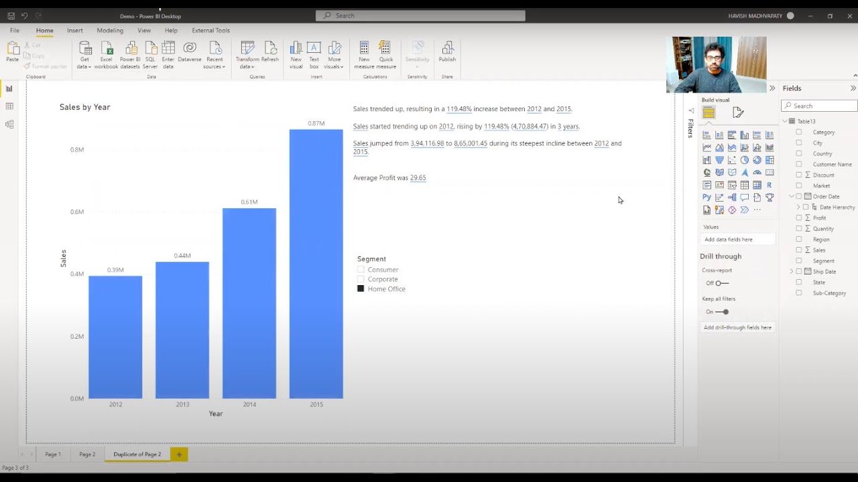The image size is (858, 482).
Task: Select the Matrix visual
Action: 757,185
